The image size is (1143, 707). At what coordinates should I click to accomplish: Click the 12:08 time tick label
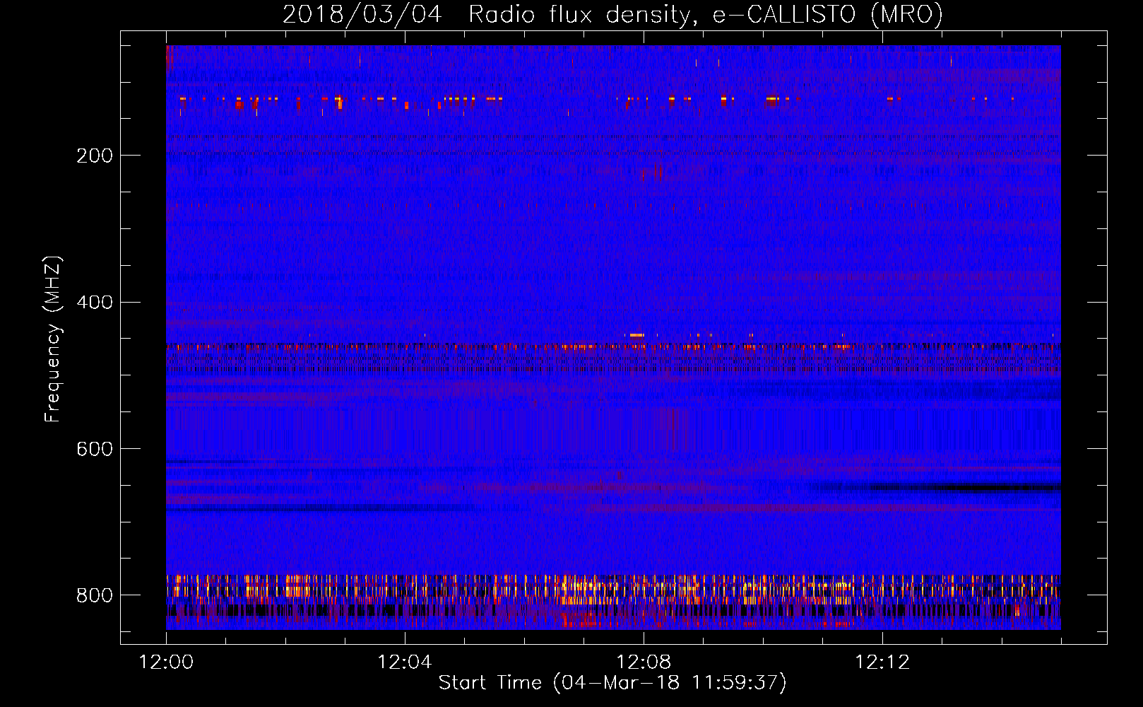click(x=644, y=662)
